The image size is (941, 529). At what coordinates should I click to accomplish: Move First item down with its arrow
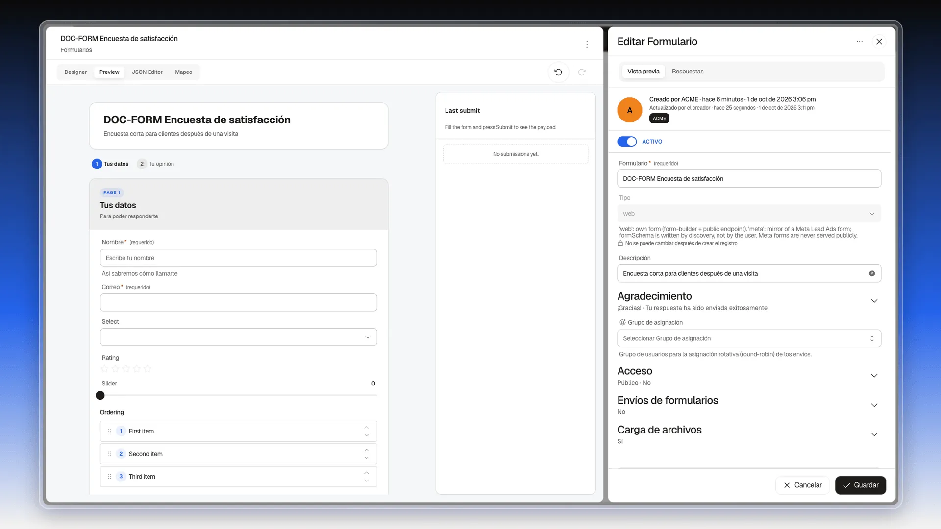coord(366,435)
